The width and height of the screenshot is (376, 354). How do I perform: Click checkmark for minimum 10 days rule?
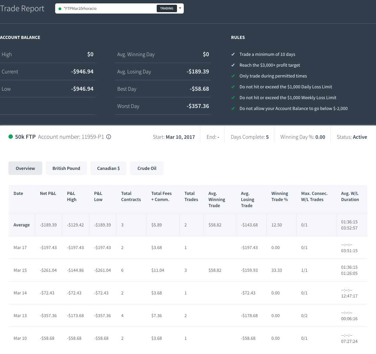(233, 54)
